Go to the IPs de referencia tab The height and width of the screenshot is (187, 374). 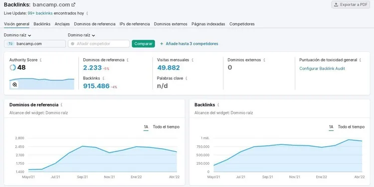135,24
